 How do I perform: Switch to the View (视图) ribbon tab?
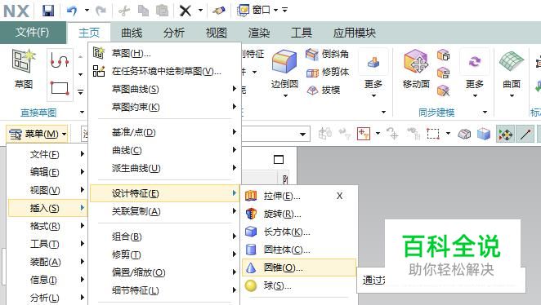click(217, 33)
